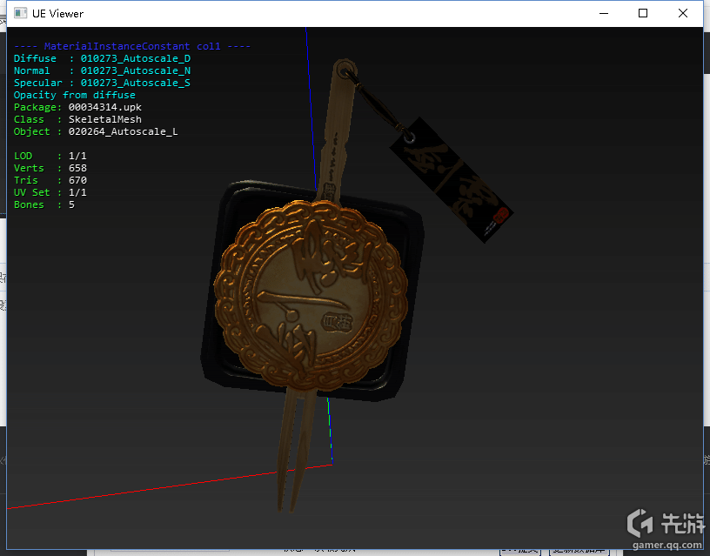
Task: Click the specular texture name '010273_Autoscale_S'
Action: [136, 83]
